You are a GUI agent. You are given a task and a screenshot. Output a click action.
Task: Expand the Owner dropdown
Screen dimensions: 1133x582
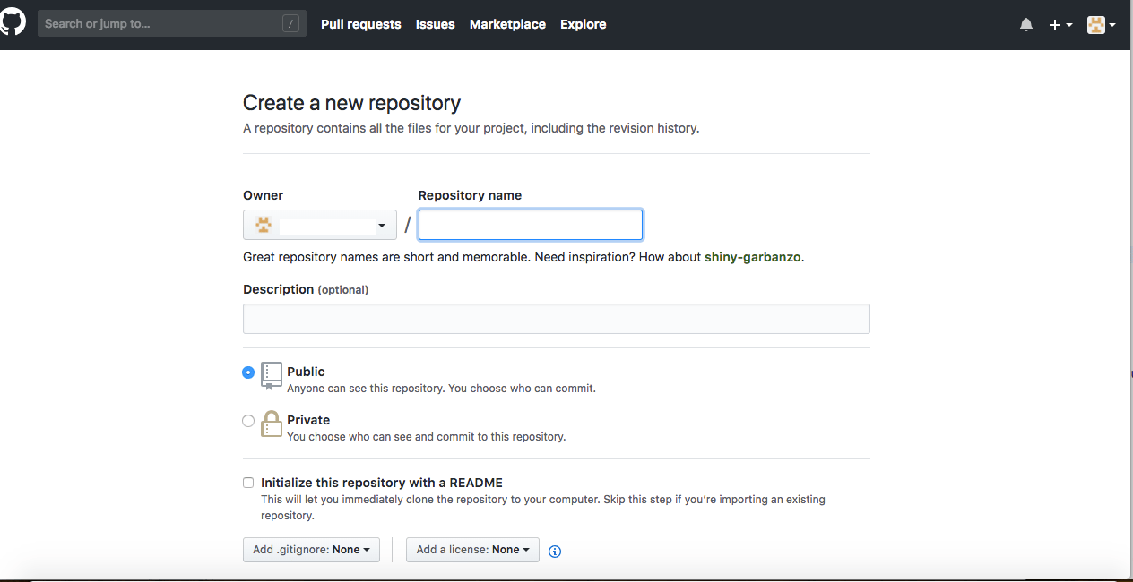(x=320, y=225)
